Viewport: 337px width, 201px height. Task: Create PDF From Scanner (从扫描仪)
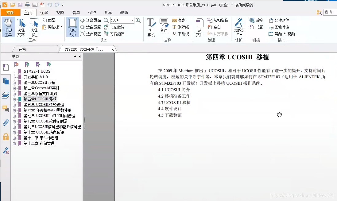pyautogui.click(x=218, y=20)
